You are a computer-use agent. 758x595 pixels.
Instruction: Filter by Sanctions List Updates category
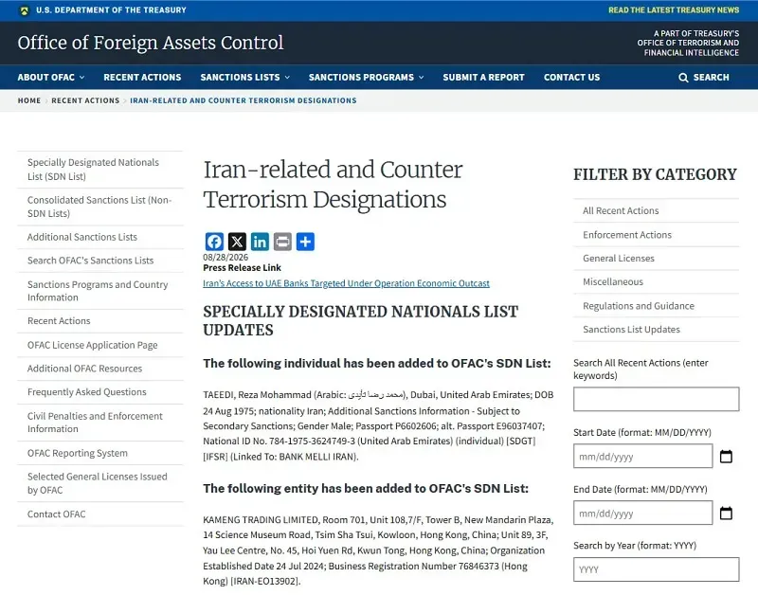point(656,330)
